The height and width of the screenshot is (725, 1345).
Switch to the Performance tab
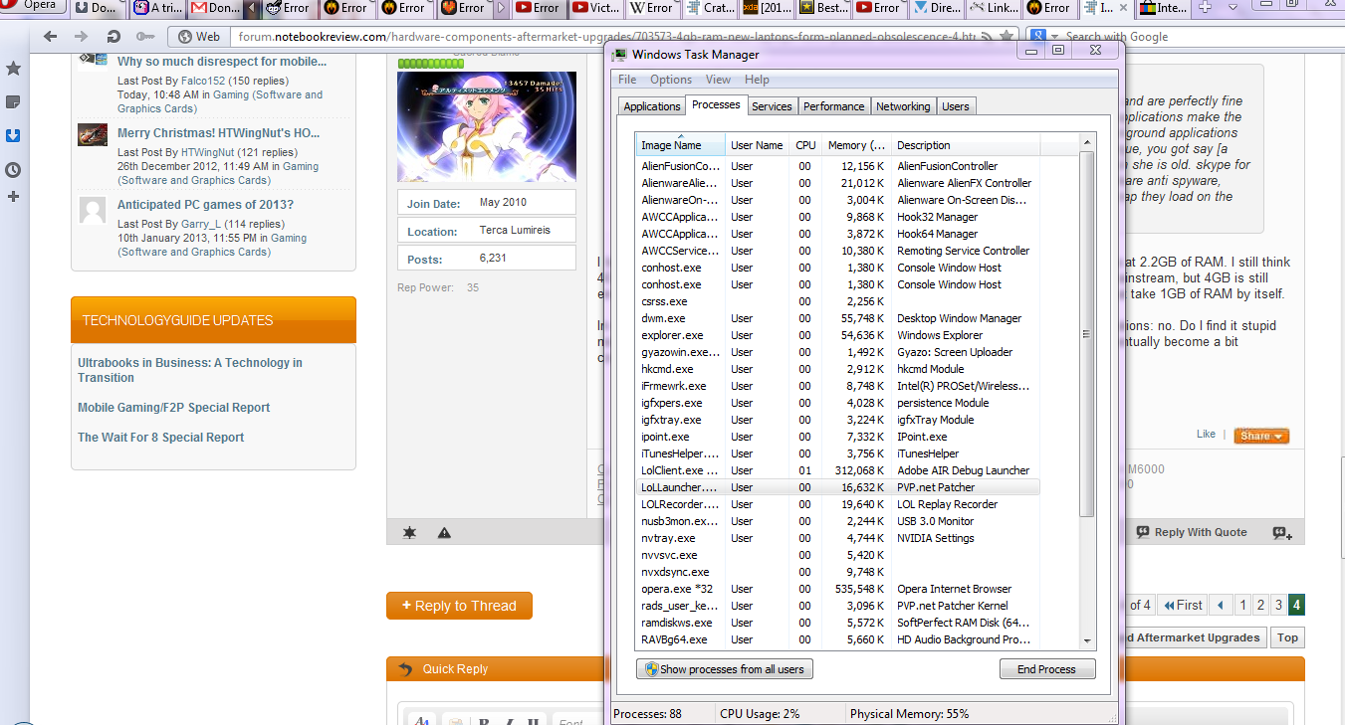pos(834,106)
